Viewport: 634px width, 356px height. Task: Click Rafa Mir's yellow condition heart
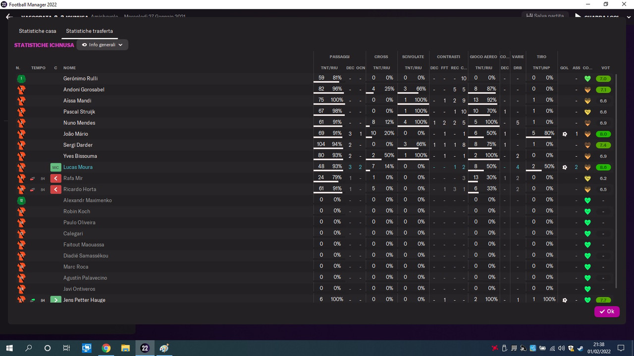point(587,178)
